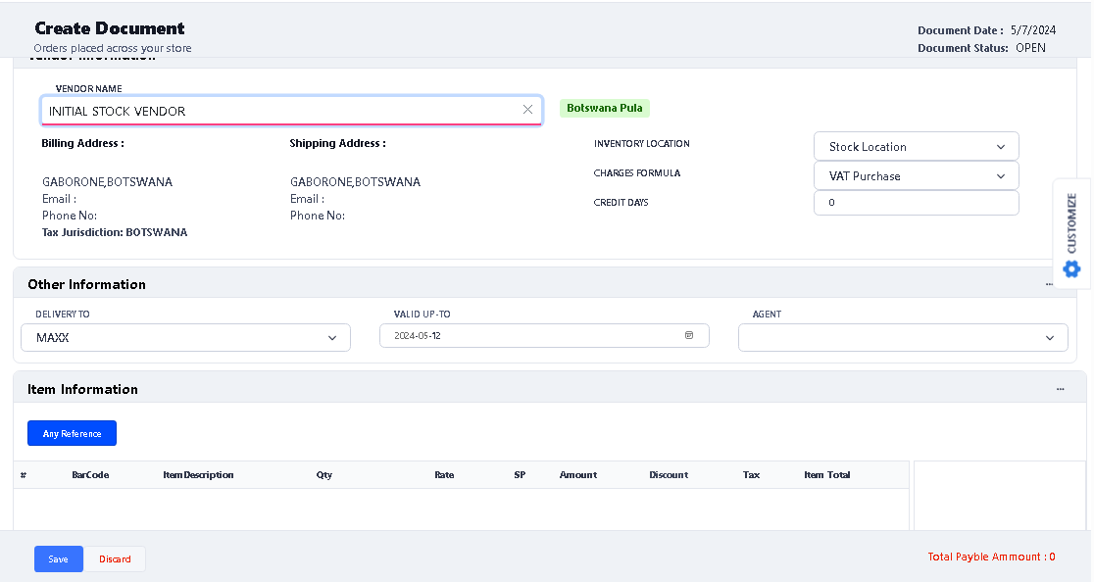This screenshot has height=582, width=1094.
Task: Open calendar picker in Valid Up-To field
Action: (689, 335)
